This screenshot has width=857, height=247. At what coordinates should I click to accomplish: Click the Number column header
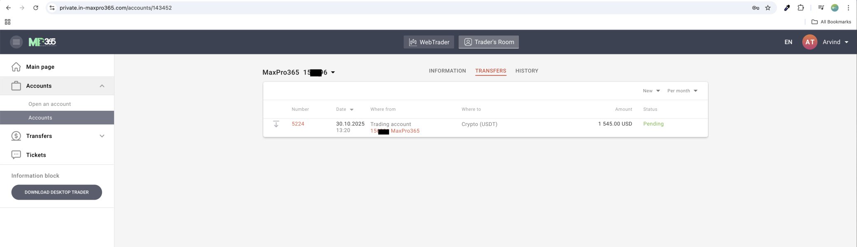(x=300, y=110)
